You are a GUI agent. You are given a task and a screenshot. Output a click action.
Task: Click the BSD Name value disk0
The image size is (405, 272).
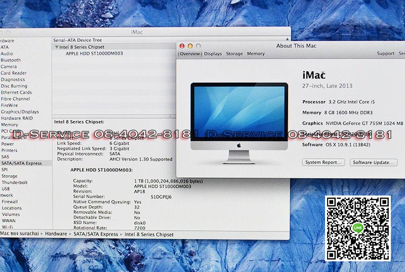point(140,223)
